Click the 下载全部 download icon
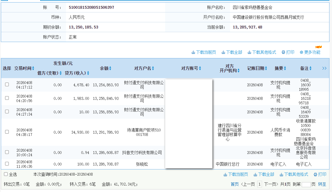Image resolution: width=332 pixels, height=192 pixels. pos(224,52)
